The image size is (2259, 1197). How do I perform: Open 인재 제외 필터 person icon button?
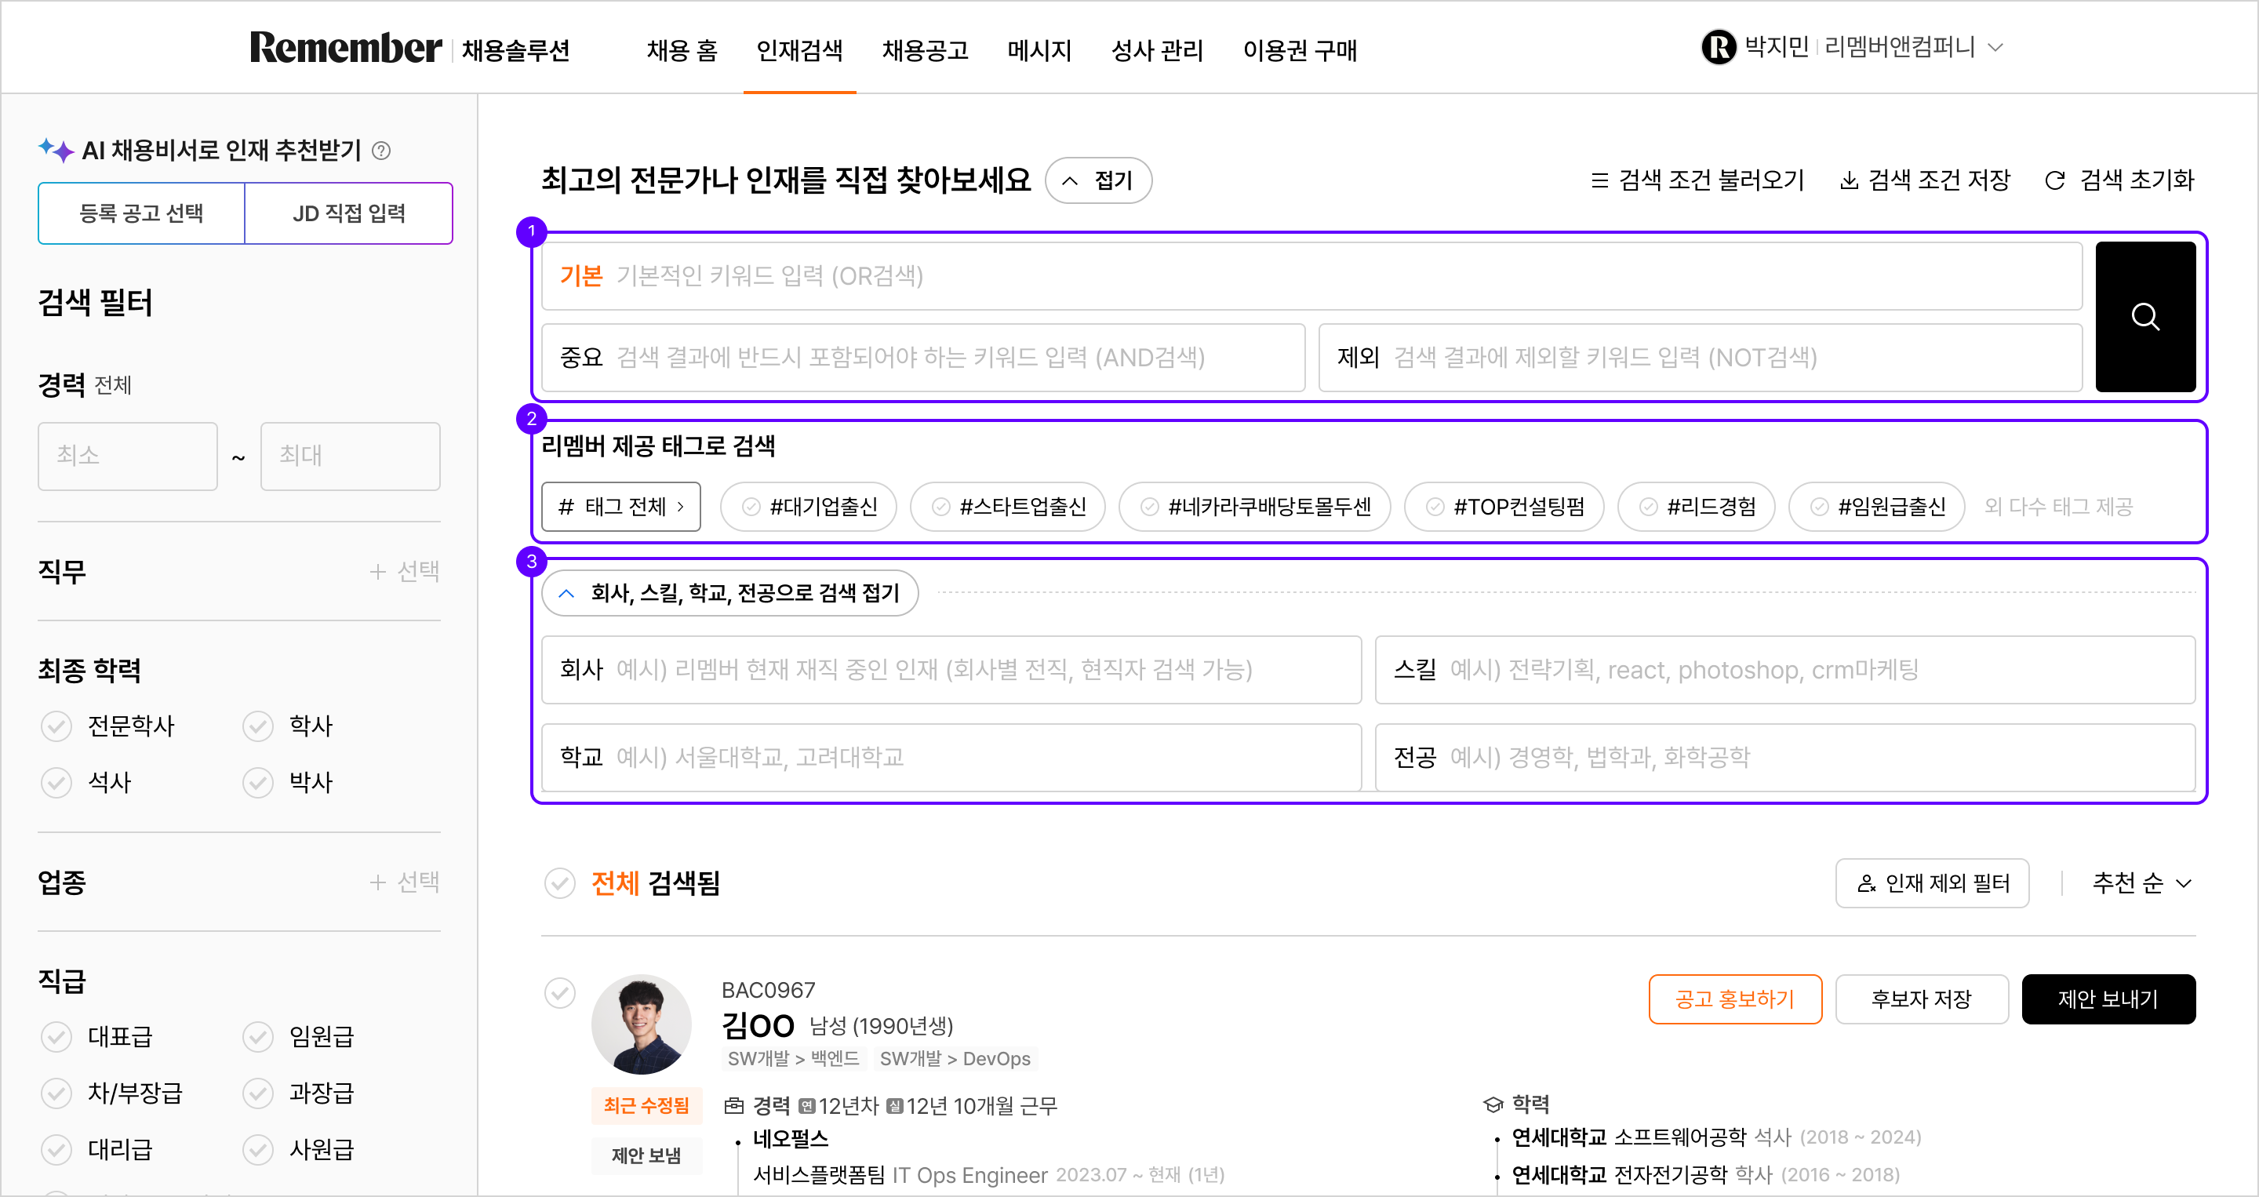1931,883
